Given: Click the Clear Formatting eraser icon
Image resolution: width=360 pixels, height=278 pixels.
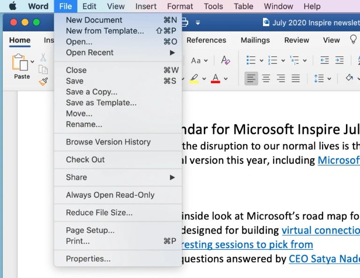Looking at the screenshot, I should point(225,60).
